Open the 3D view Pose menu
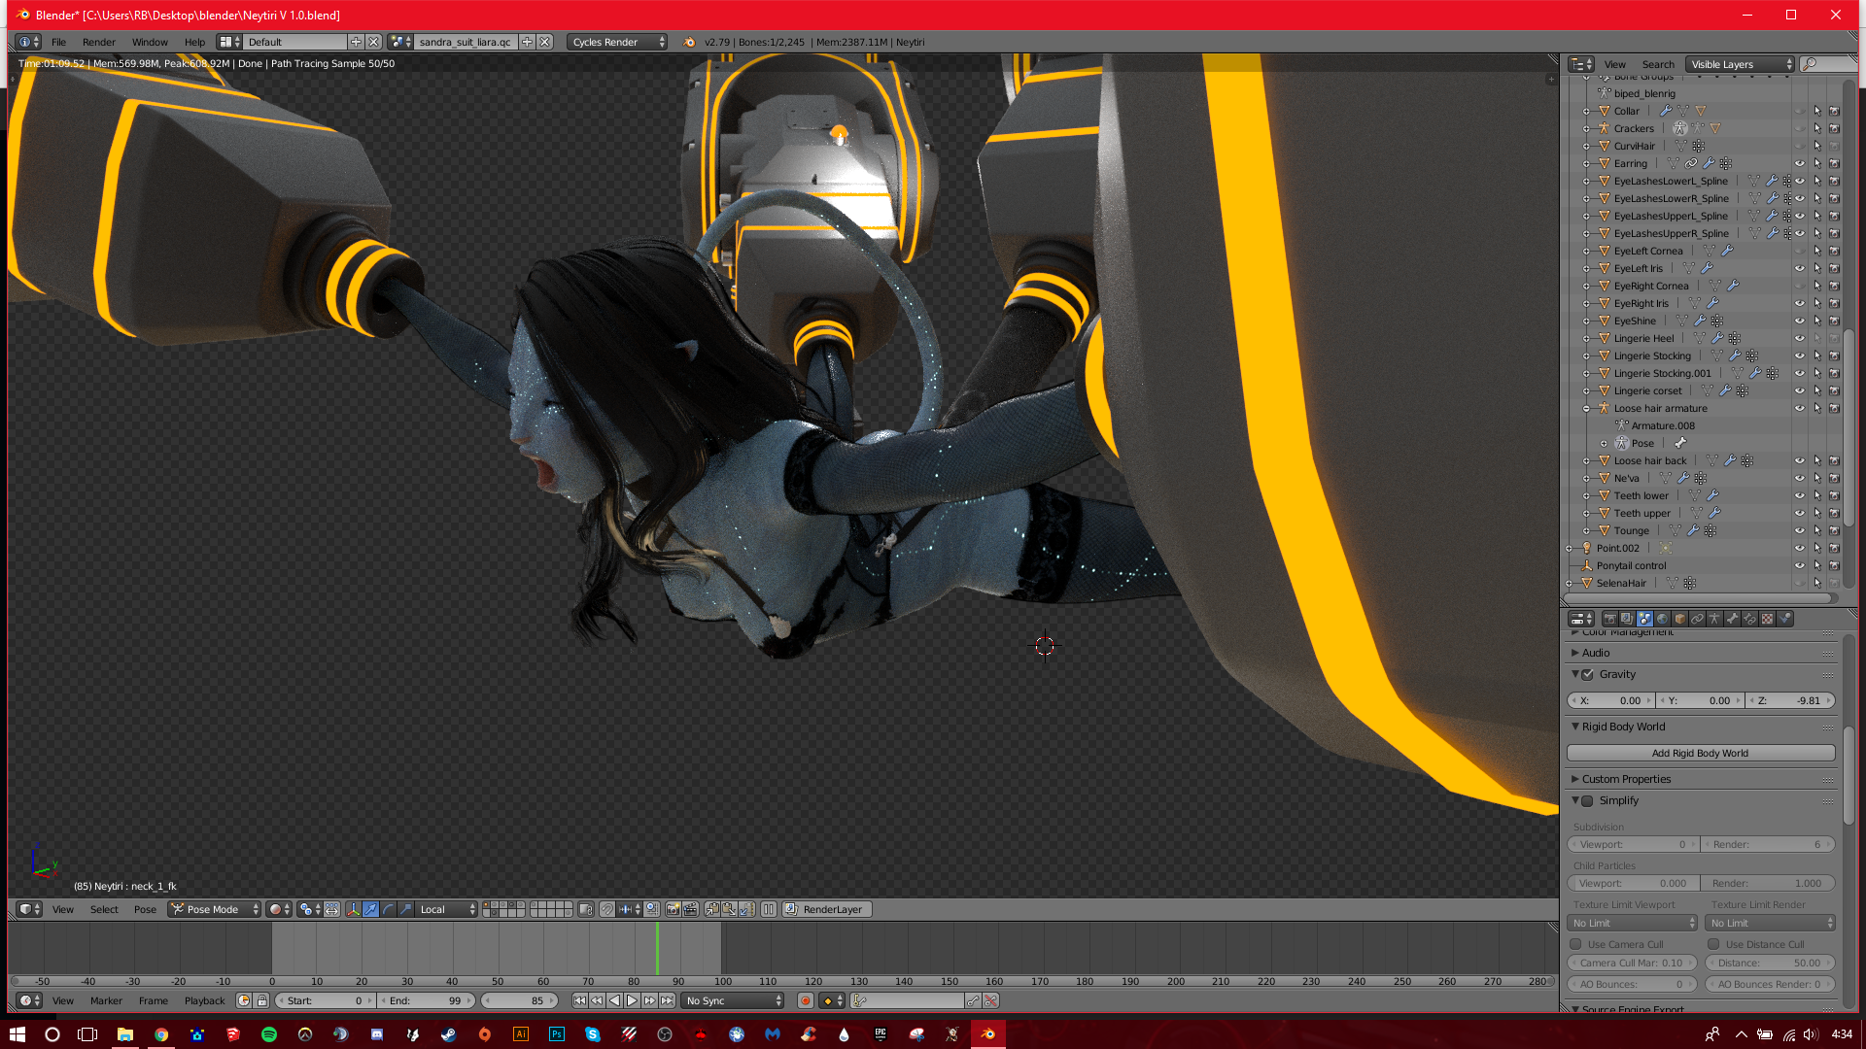 click(145, 909)
